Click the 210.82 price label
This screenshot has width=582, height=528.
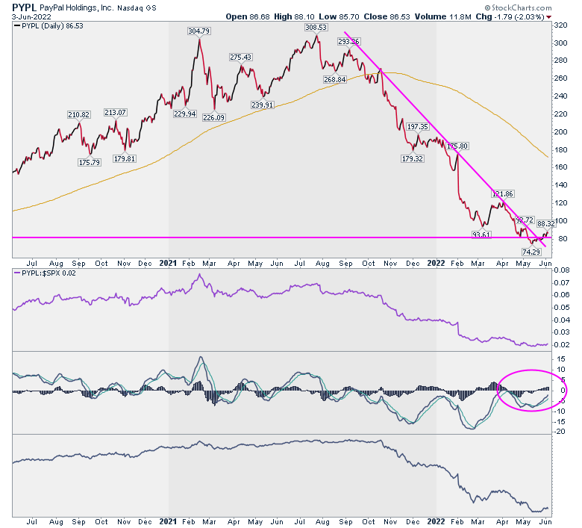pyautogui.click(x=78, y=115)
